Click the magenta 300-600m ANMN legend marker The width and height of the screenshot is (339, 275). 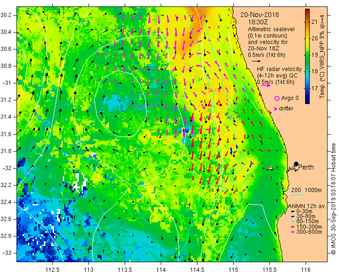click(293, 232)
